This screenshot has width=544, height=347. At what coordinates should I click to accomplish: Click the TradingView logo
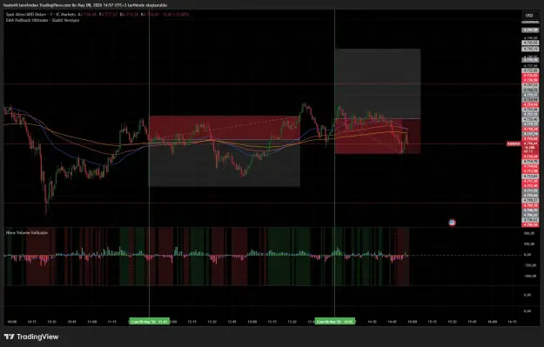tap(31, 337)
